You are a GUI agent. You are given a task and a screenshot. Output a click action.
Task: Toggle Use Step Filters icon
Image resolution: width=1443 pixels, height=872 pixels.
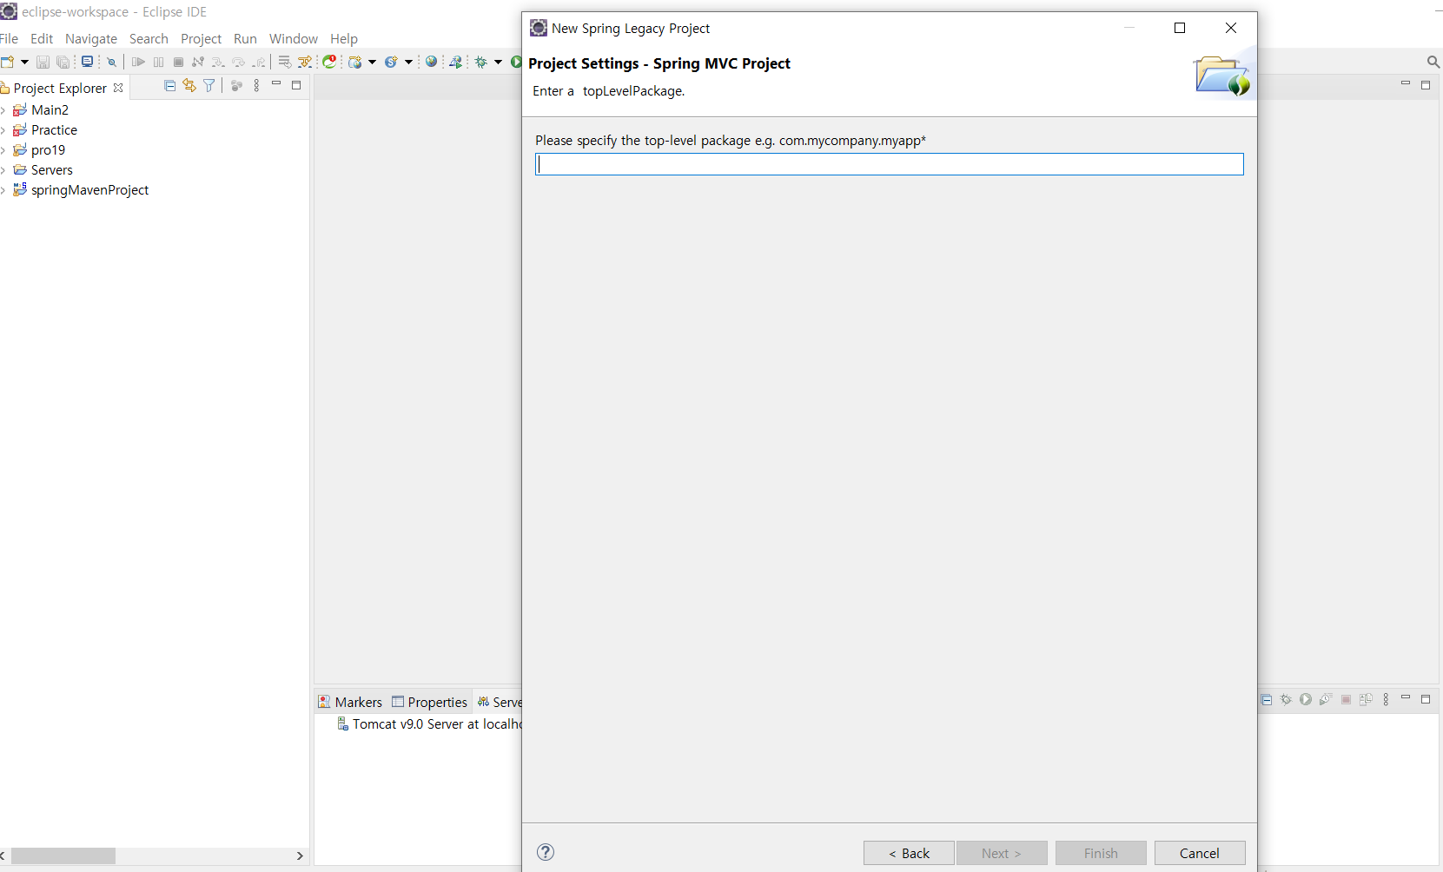click(305, 62)
